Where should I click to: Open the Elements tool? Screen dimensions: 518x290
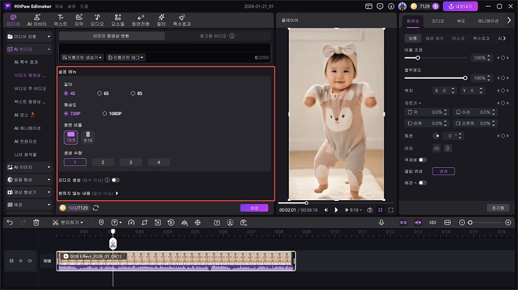[x=118, y=20]
